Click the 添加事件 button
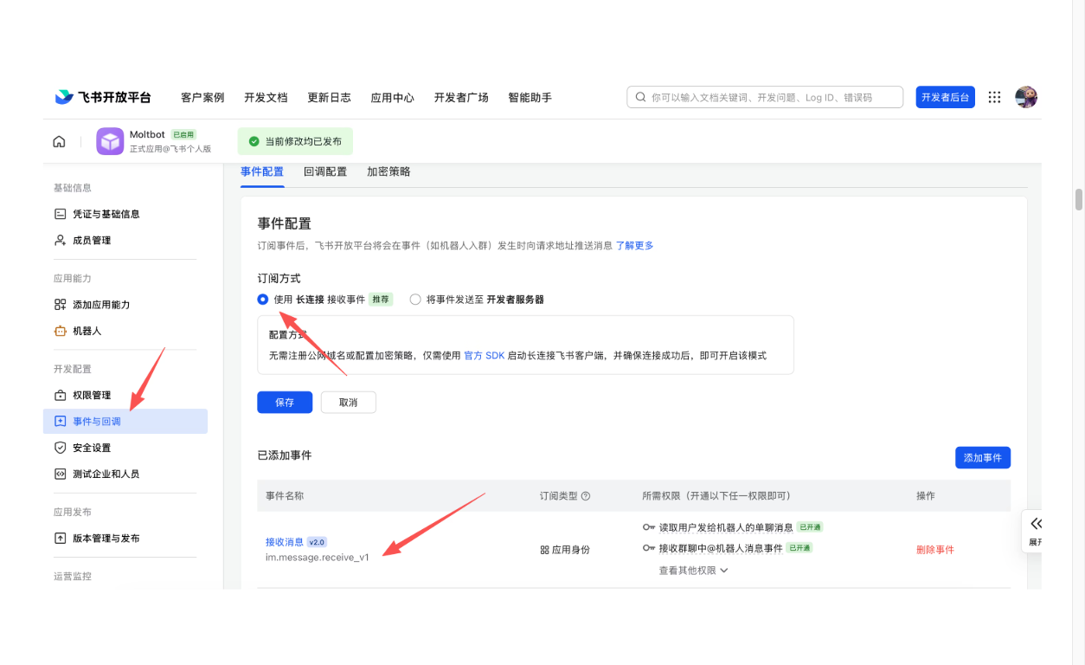The image size is (1085, 665). 982,457
